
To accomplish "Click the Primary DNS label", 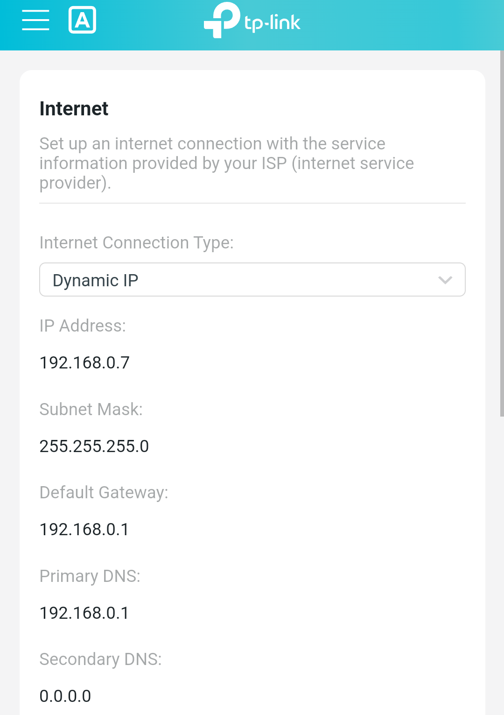I will tap(90, 576).
